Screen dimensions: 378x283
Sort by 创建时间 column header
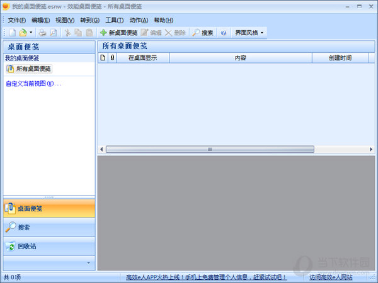pyautogui.click(x=340, y=57)
